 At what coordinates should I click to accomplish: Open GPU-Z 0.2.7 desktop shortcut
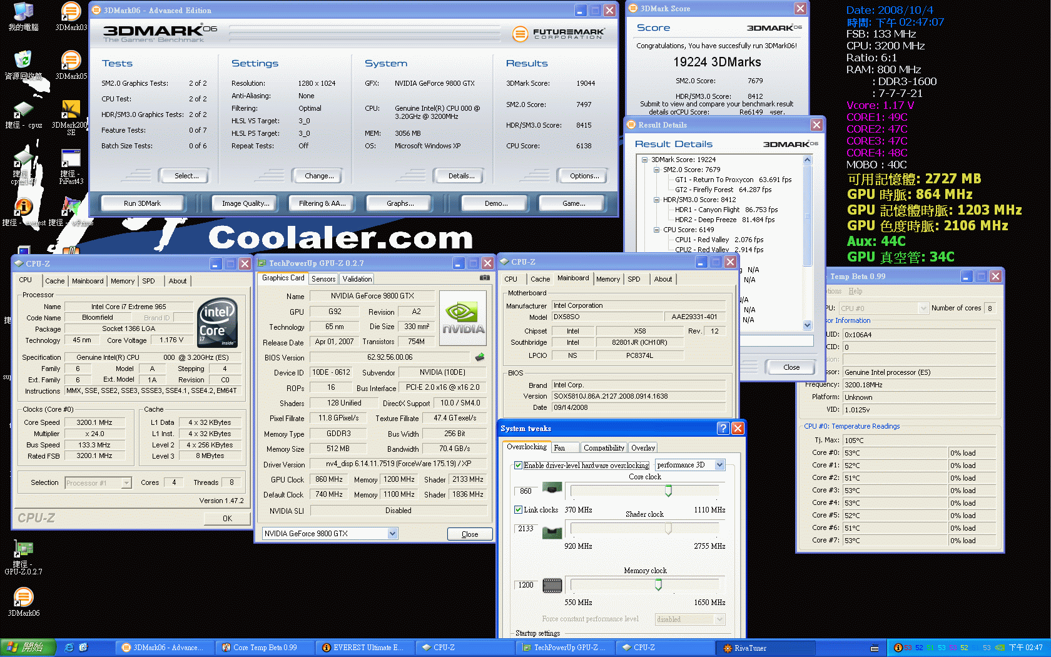coord(23,558)
